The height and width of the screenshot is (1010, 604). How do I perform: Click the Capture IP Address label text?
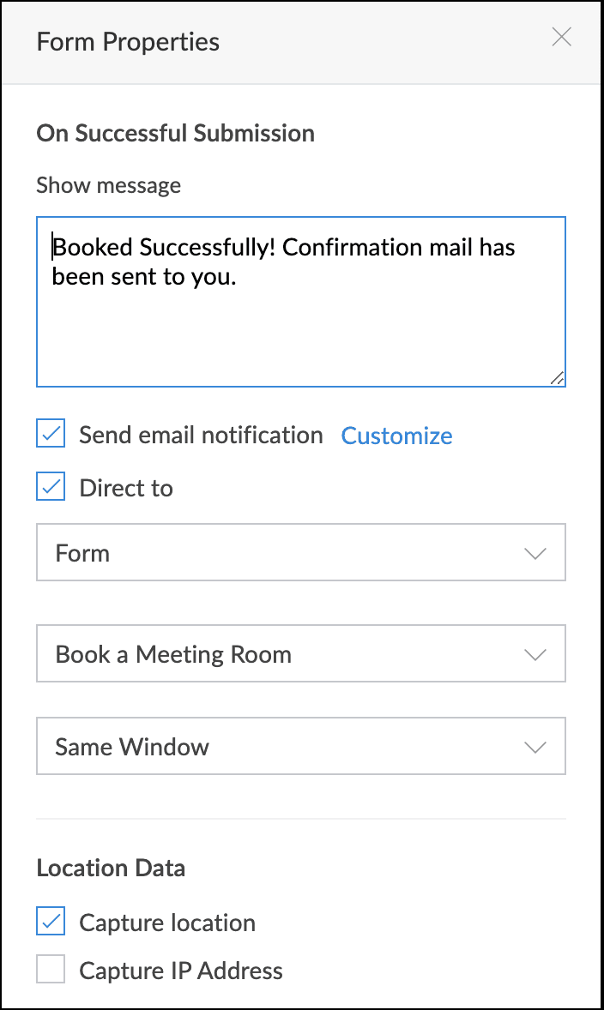point(181,971)
